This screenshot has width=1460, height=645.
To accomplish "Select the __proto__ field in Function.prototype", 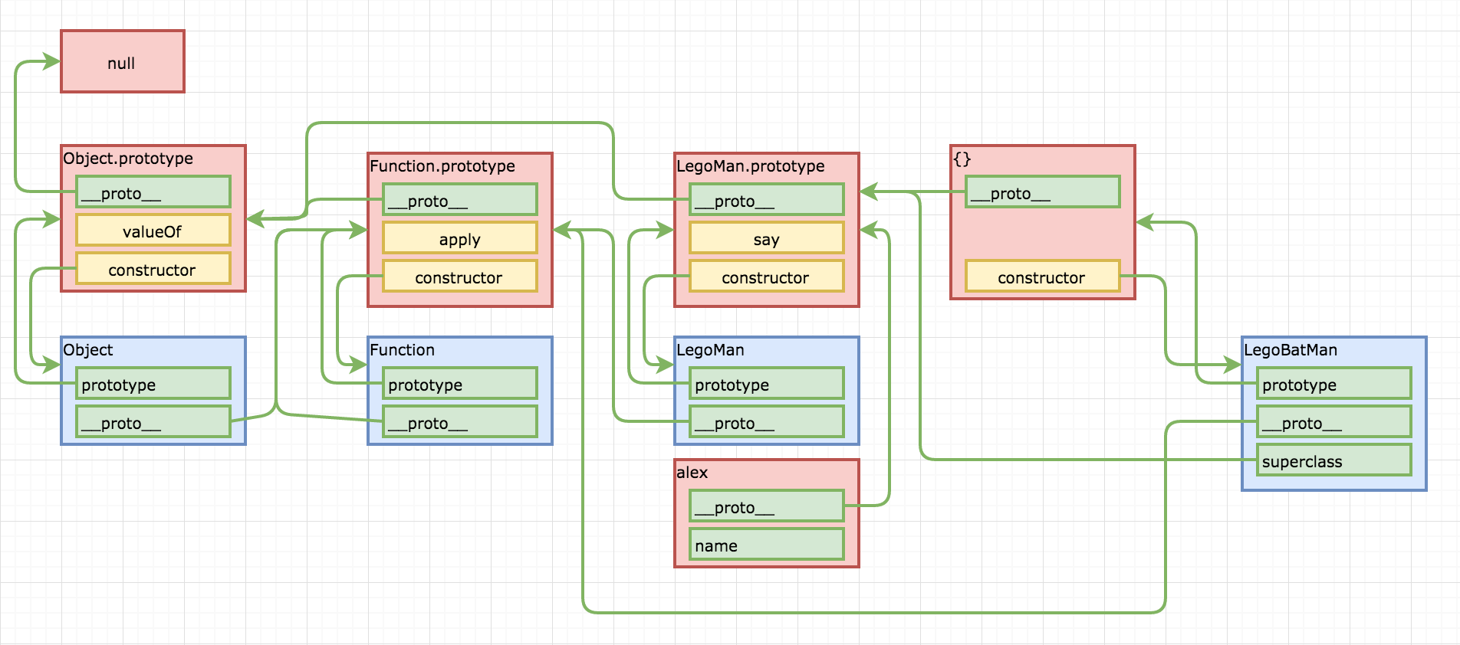I will (460, 200).
